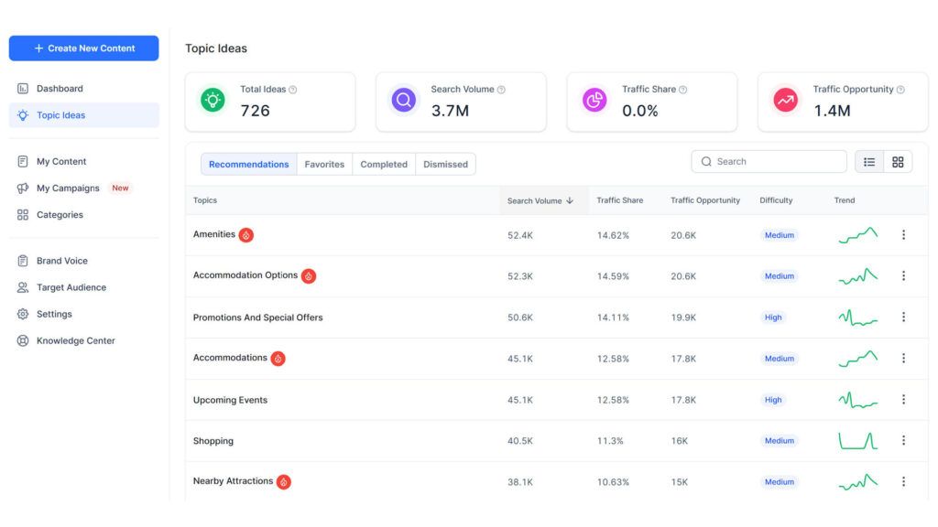This screenshot has height=527, width=938.
Task: Switch to list view
Action: 869,162
